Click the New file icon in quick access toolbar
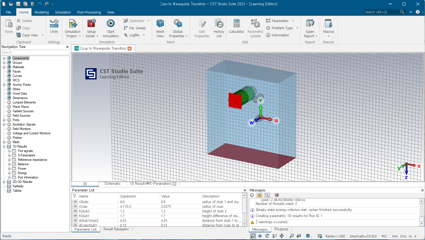Screen dimensions: 425x240 4,4
